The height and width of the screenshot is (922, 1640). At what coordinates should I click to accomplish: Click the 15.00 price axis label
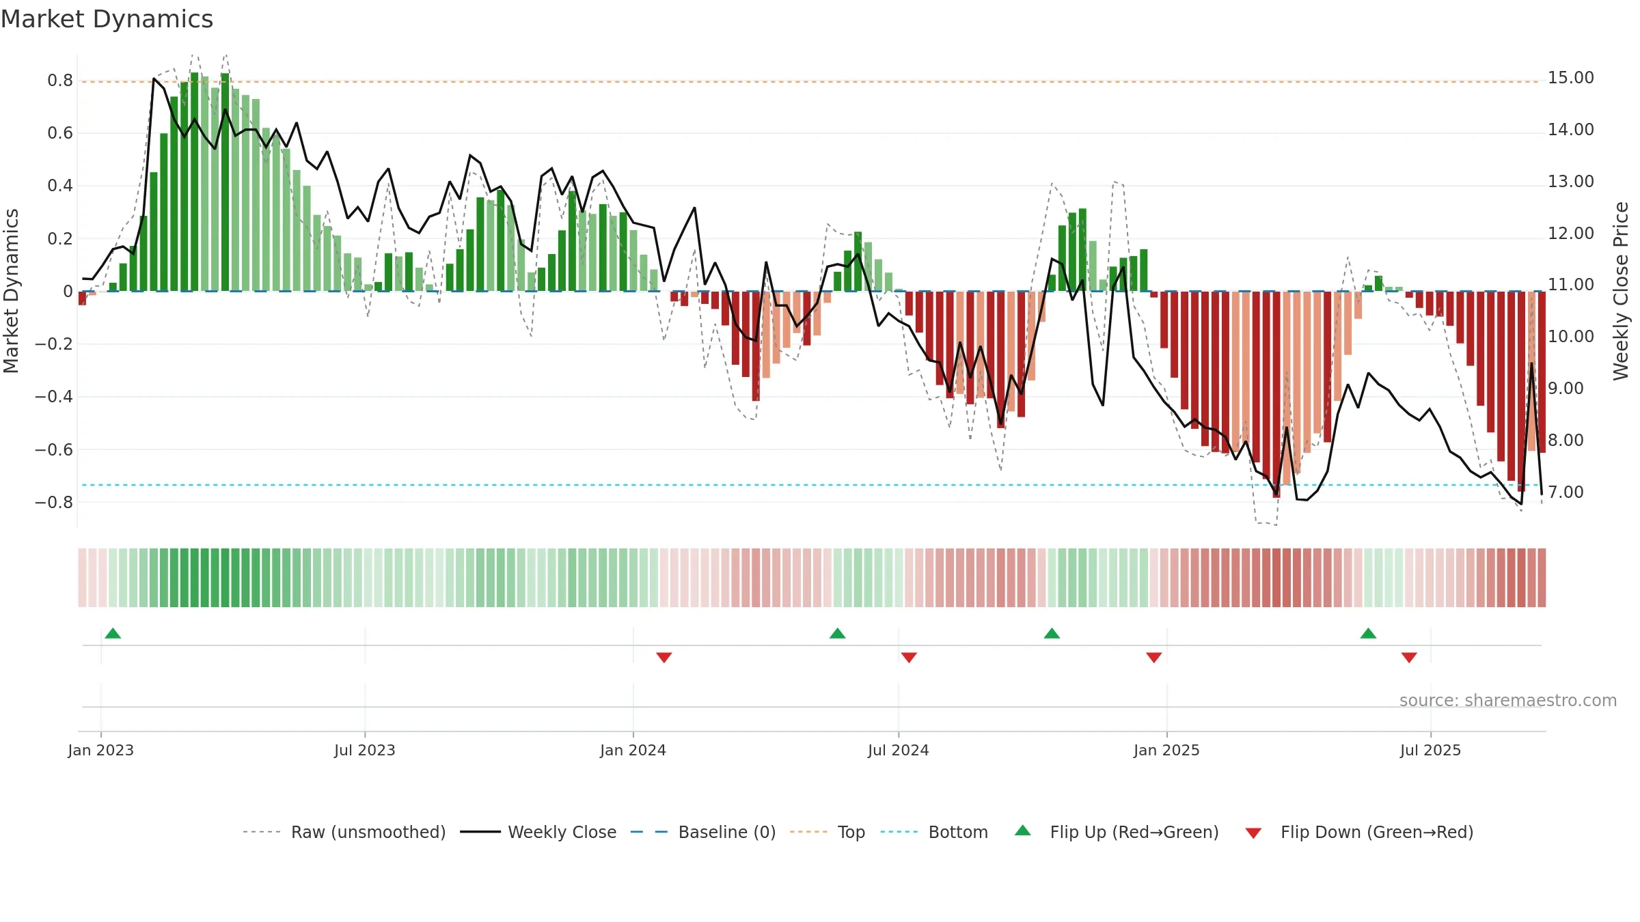pyautogui.click(x=1571, y=78)
